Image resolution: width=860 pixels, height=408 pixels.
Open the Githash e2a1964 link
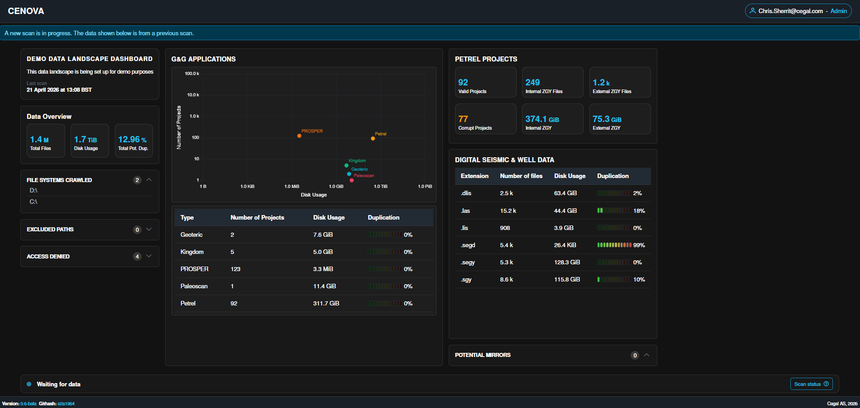tap(66, 403)
